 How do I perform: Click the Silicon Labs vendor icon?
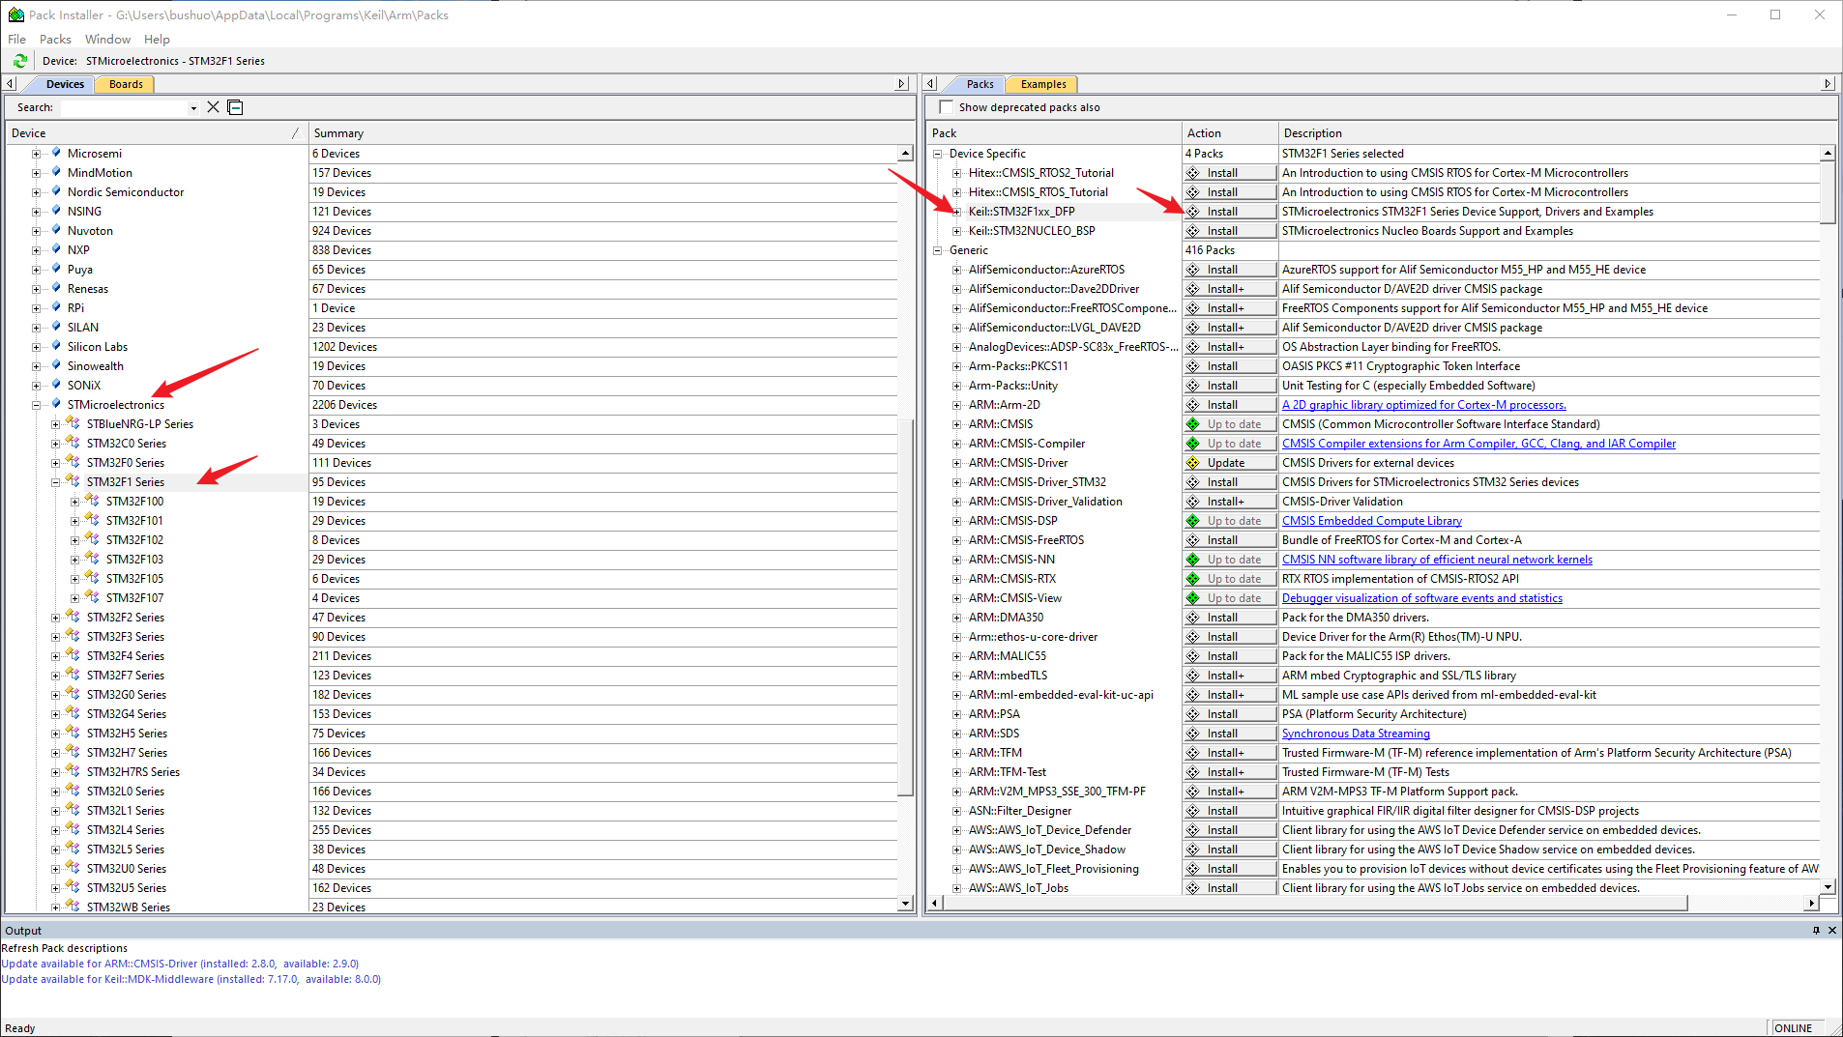tap(56, 346)
